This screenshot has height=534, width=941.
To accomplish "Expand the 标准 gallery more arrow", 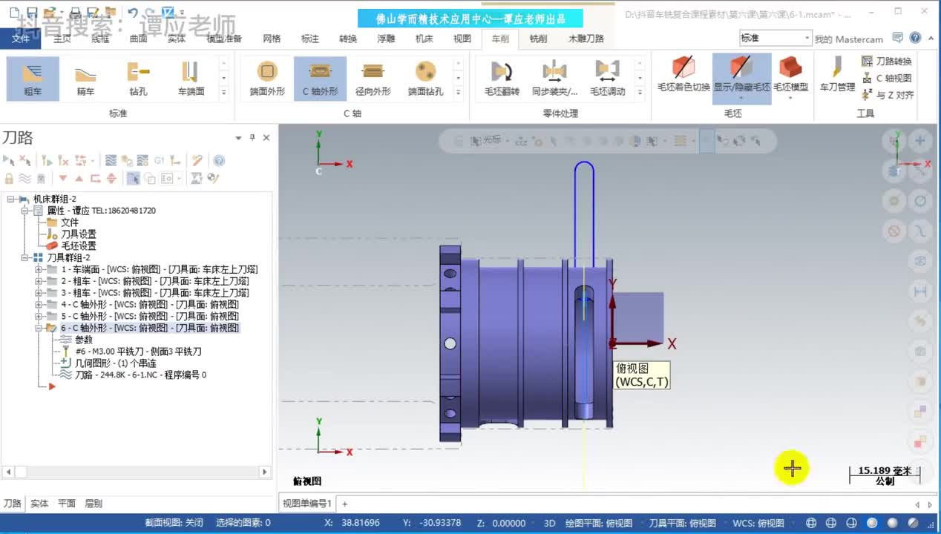I will [x=224, y=93].
